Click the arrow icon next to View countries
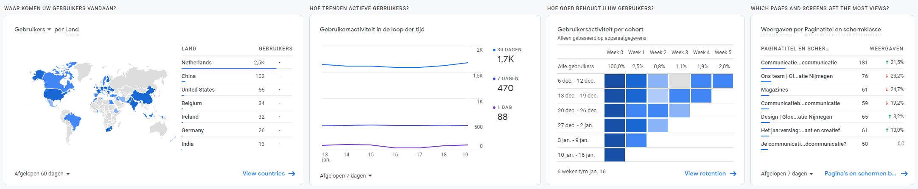The image size is (918, 189). coord(291,173)
